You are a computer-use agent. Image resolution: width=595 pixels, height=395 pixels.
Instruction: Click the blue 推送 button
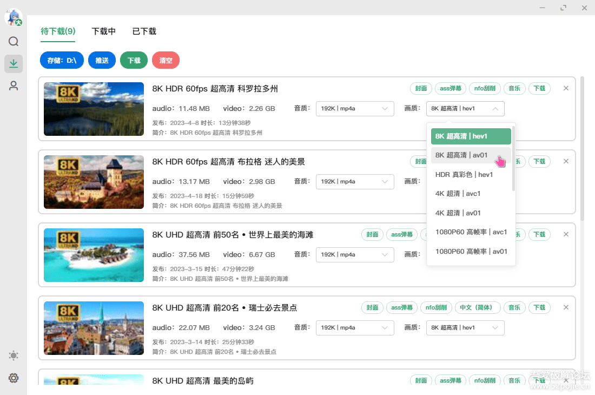[102, 60]
